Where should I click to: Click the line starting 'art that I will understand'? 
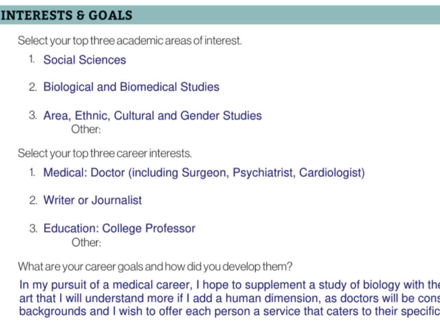pos(229,298)
